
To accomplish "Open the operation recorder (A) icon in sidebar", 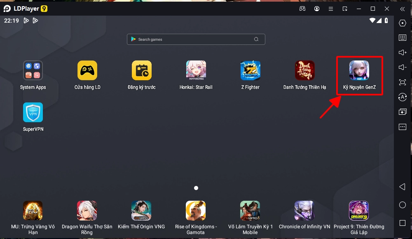I will tap(403, 97).
